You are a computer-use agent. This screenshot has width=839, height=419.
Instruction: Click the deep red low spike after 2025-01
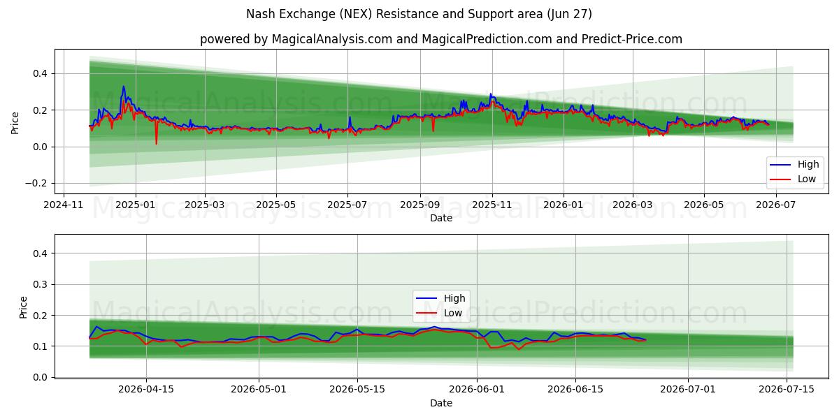tap(156, 143)
